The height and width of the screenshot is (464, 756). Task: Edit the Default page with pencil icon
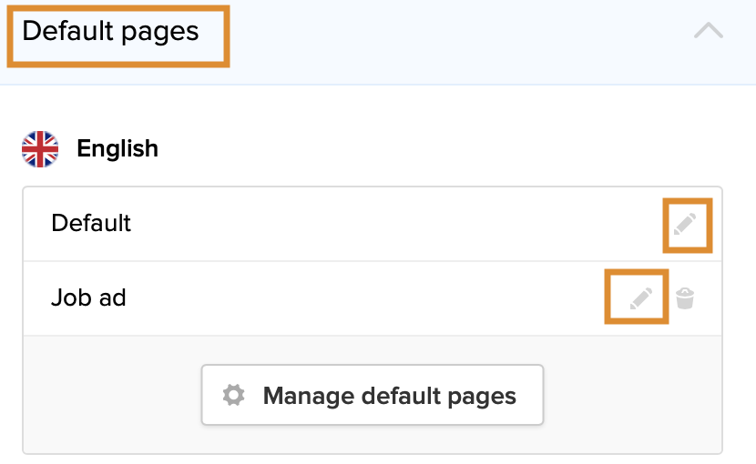[685, 224]
